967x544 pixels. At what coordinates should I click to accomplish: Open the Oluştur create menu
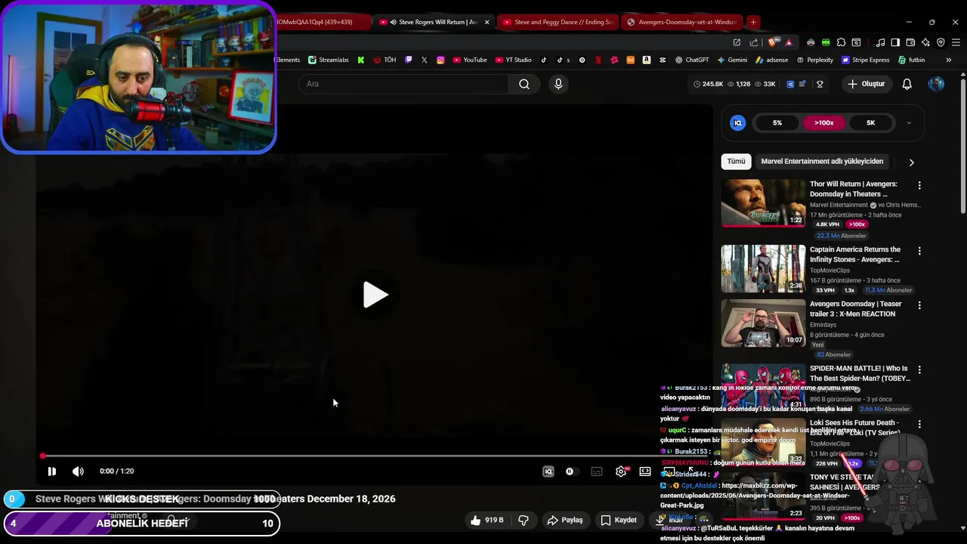866,84
